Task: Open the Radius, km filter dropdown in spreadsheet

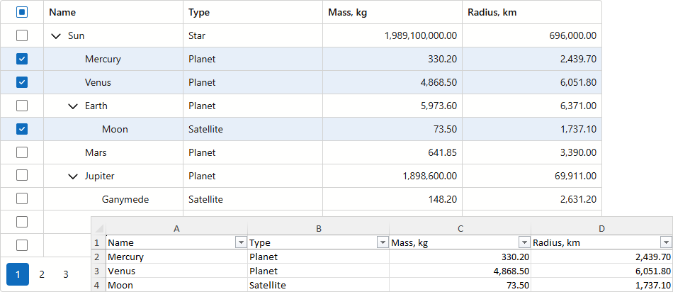Action: pyautogui.click(x=666, y=242)
